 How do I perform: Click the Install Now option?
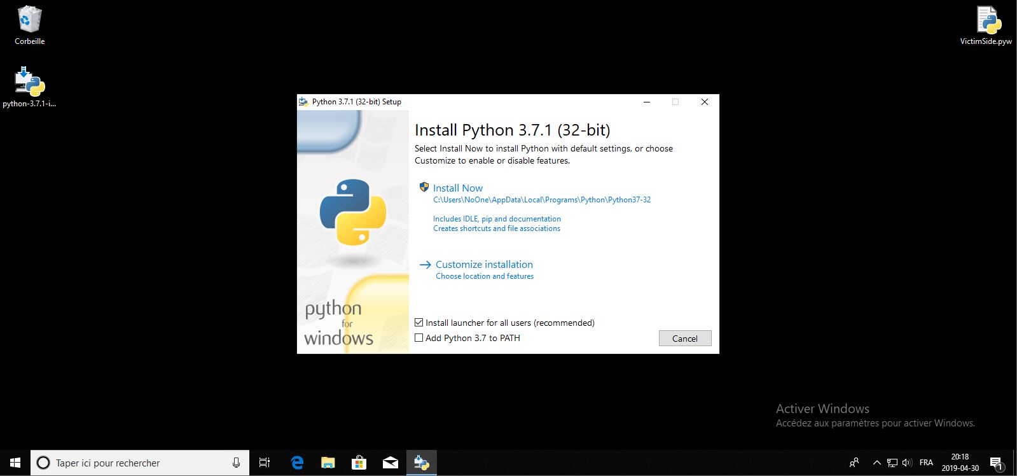point(457,188)
